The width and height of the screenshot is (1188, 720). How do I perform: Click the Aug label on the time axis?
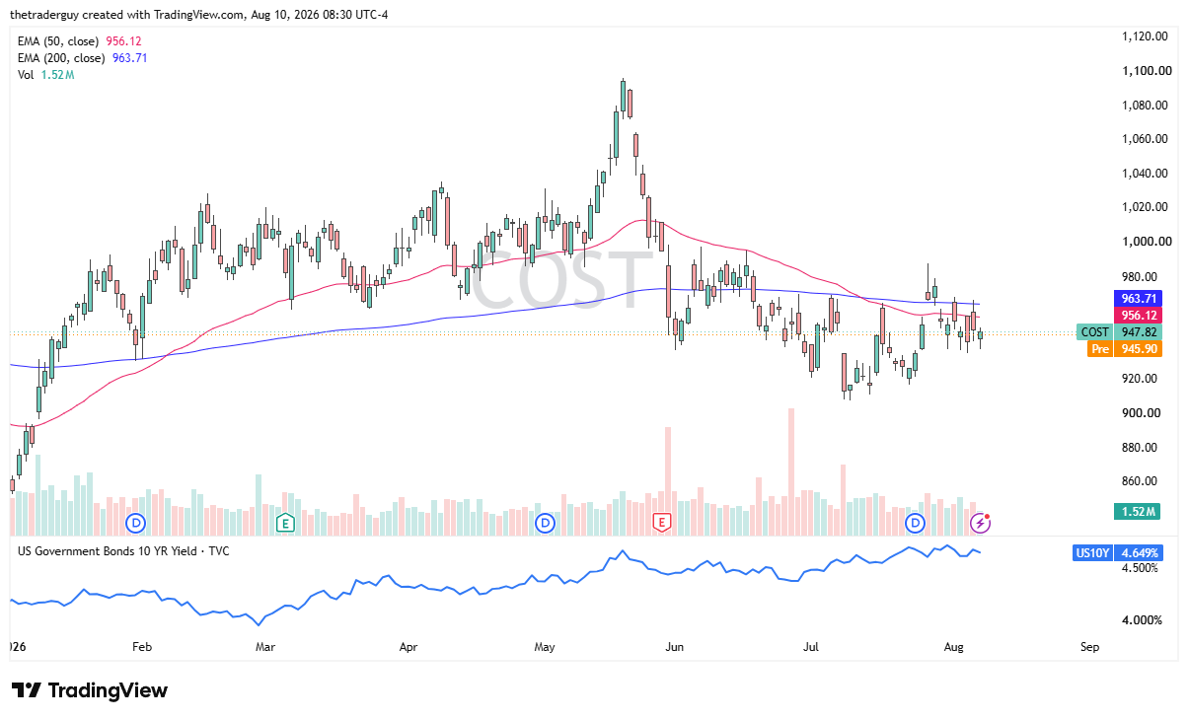point(953,648)
